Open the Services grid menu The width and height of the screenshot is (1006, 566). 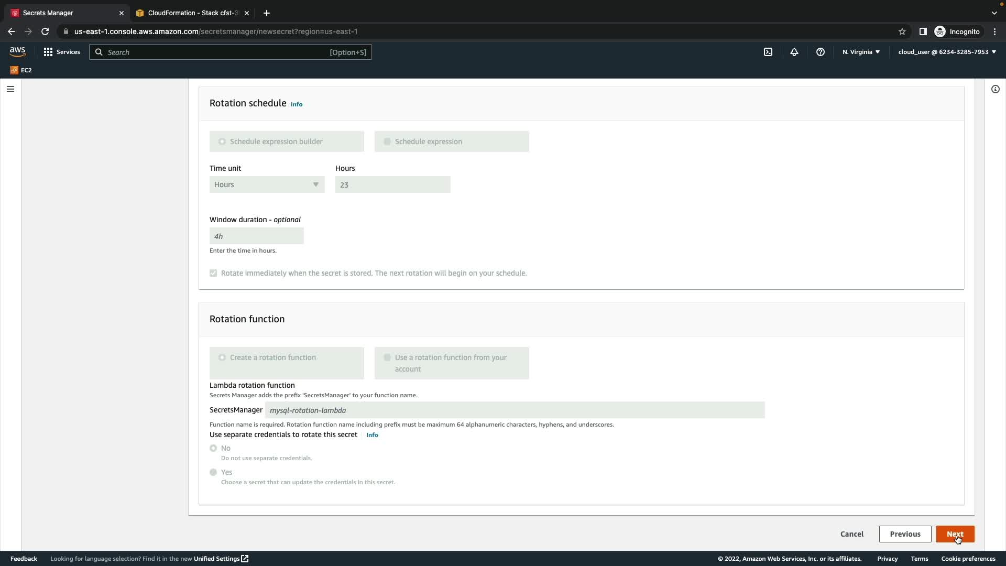62,52
